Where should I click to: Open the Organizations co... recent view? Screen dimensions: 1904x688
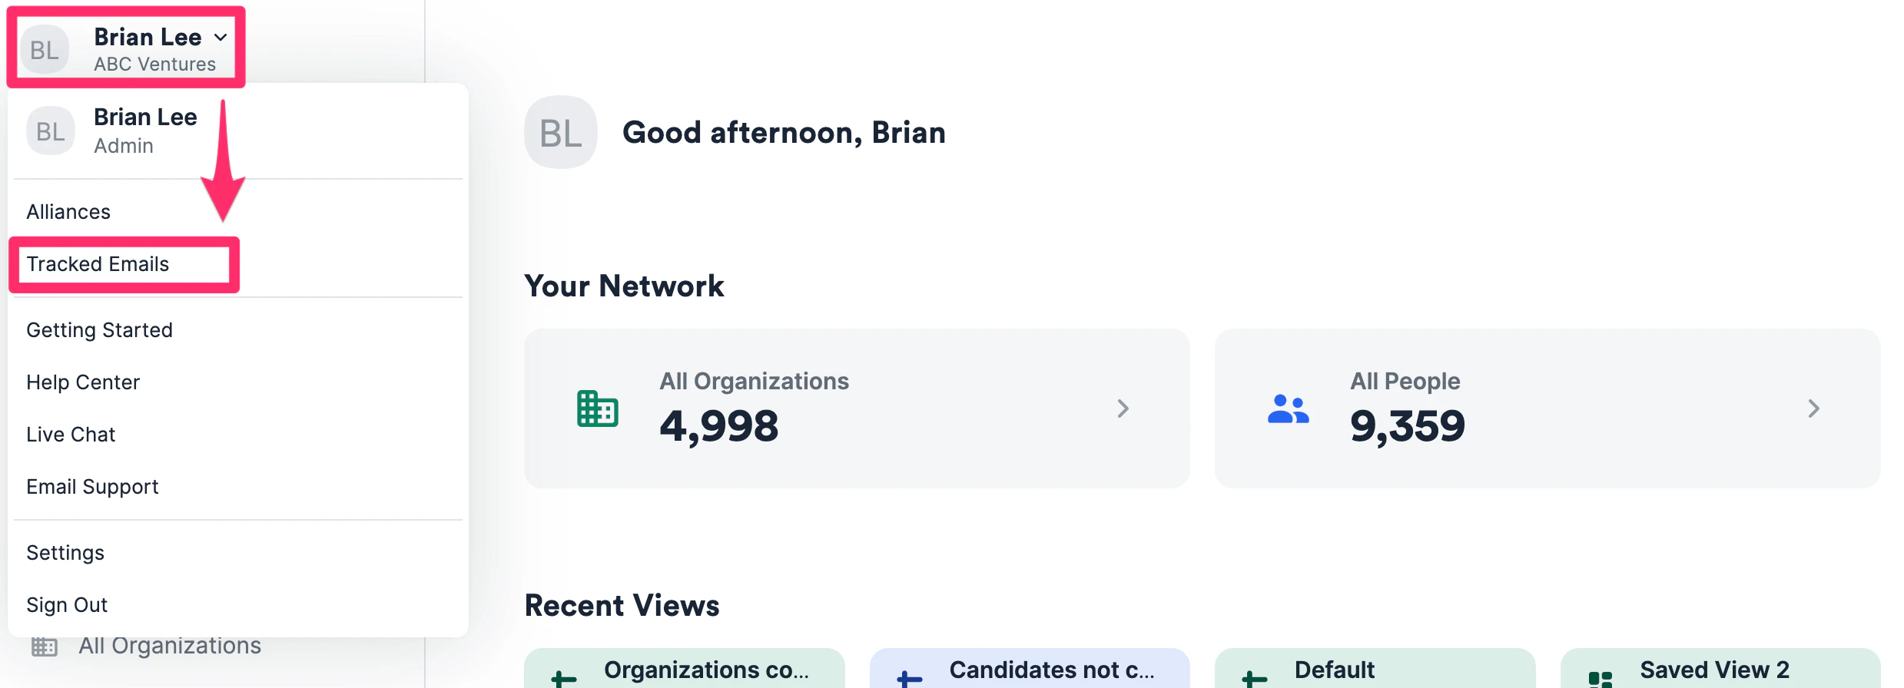coord(685,668)
